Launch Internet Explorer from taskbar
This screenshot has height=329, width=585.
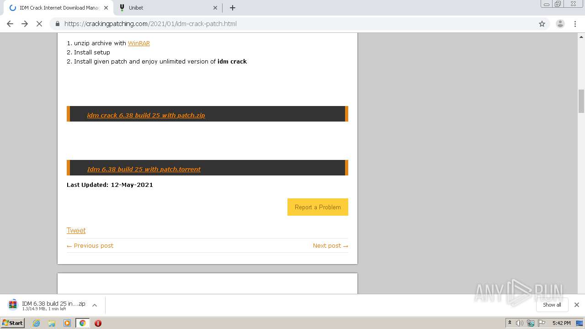pos(36,323)
